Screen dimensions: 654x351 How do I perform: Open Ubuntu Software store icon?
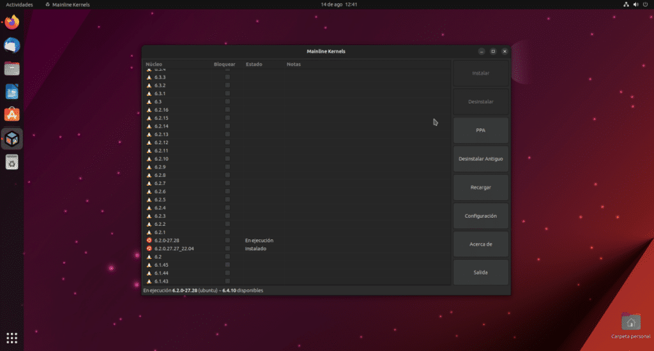click(x=11, y=115)
